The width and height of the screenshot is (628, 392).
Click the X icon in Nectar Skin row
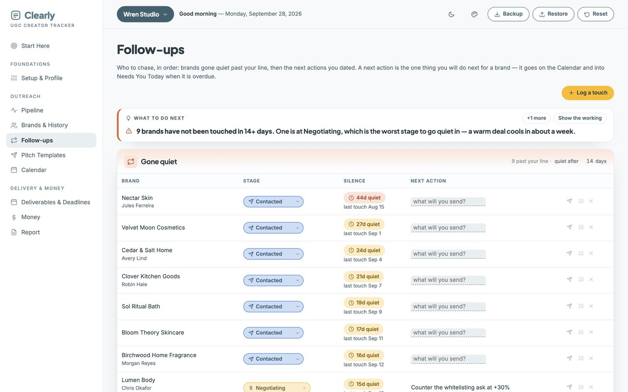pos(591,201)
